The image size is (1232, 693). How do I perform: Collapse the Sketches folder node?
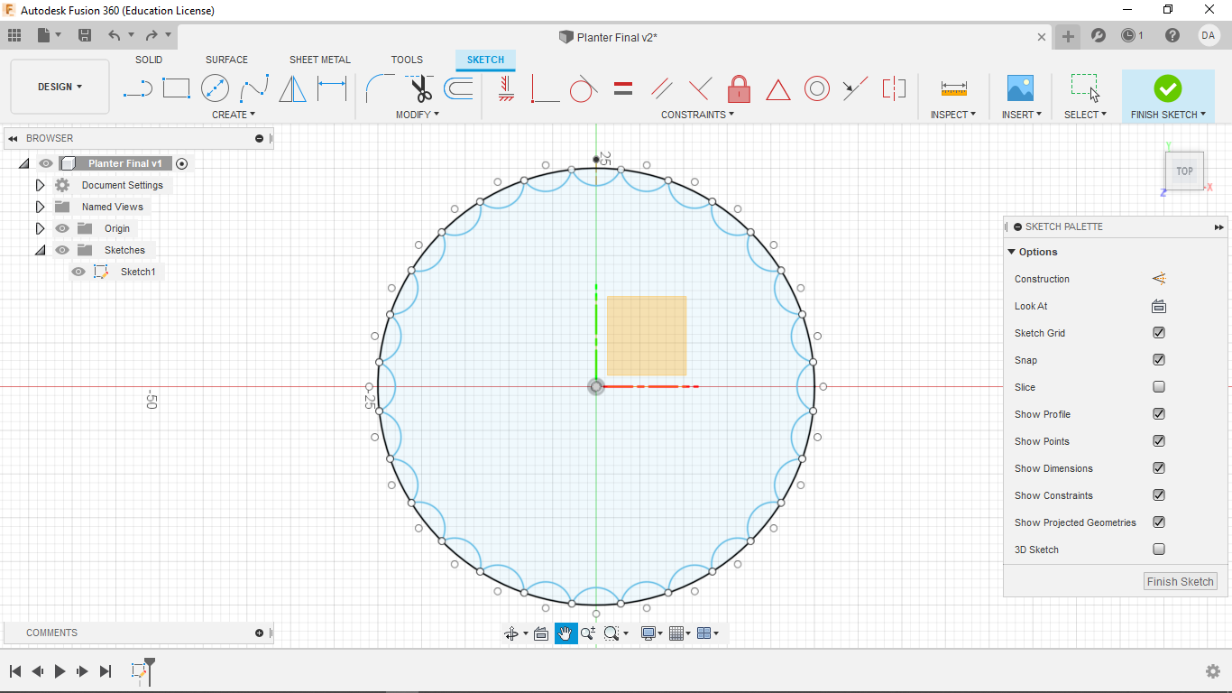coord(40,250)
